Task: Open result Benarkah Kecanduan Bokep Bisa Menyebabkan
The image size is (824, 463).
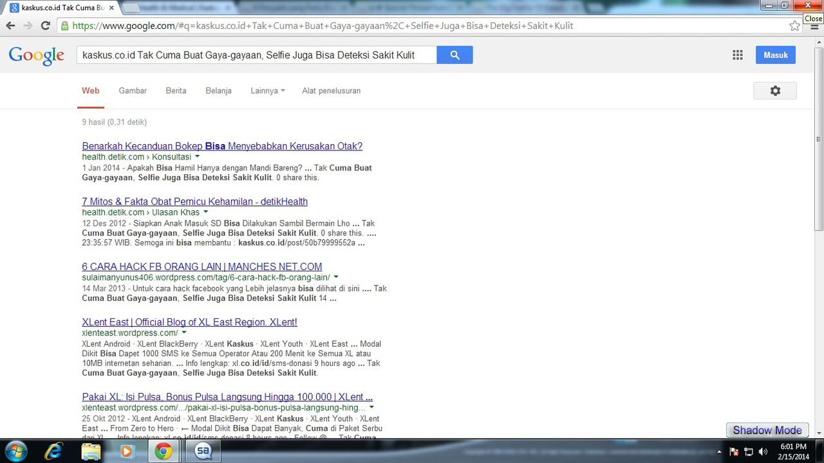Action: pyautogui.click(x=222, y=146)
